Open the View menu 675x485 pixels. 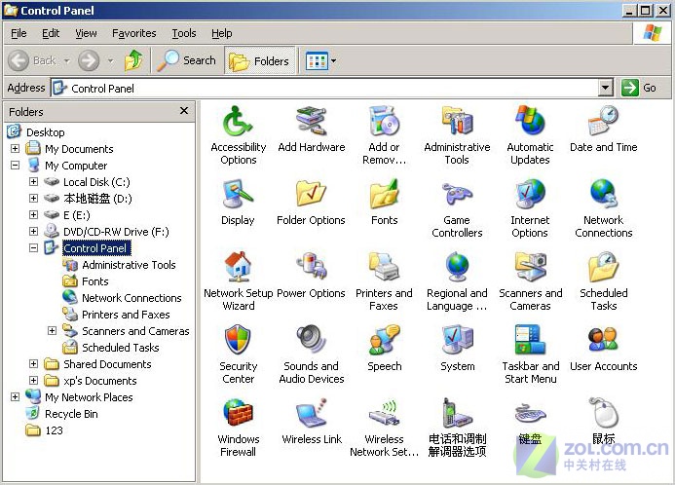tap(86, 33)
